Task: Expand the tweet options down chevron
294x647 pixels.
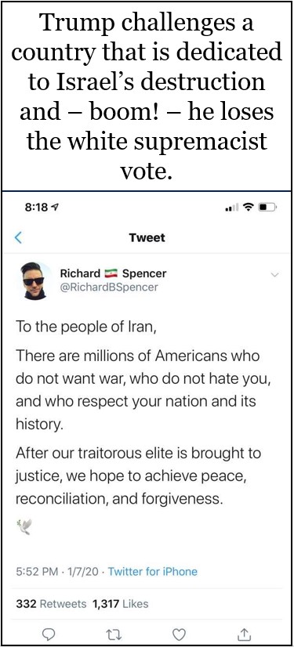Action: (275, 275)
